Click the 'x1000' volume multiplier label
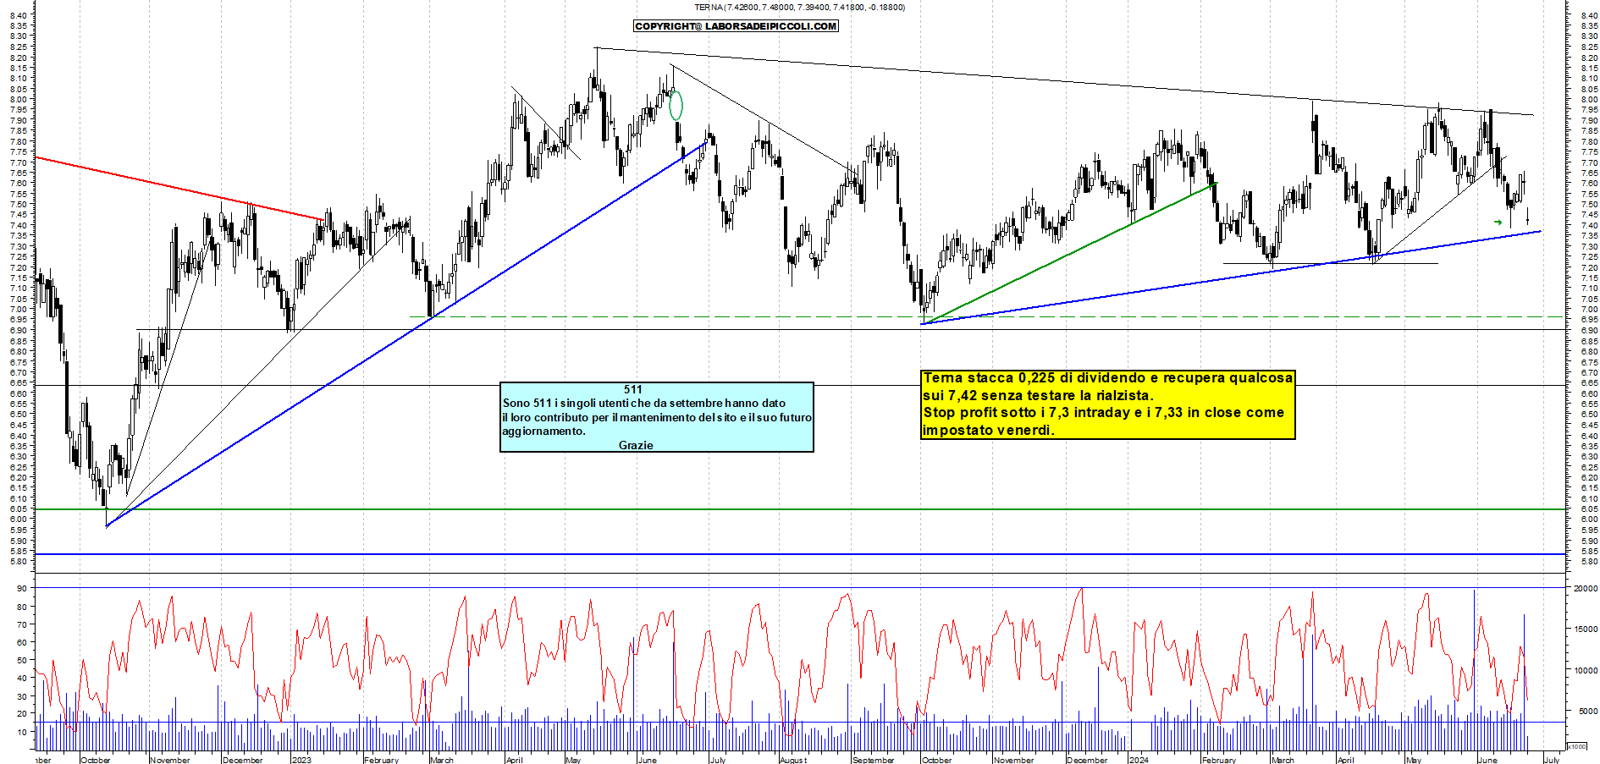This screenshot has height=764, width=1600. pyautogui.click(x=1577, y=746)
